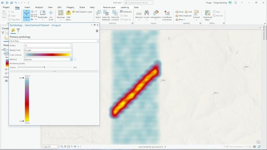Pause labeling
The width and height of the screenshot is (267, 150).
(x=179, y=12)
